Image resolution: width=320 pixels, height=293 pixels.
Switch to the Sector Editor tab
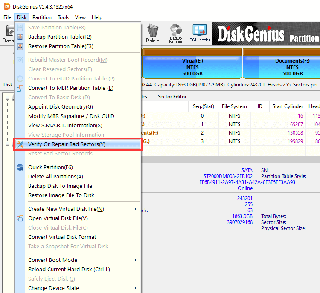[172, 97]
